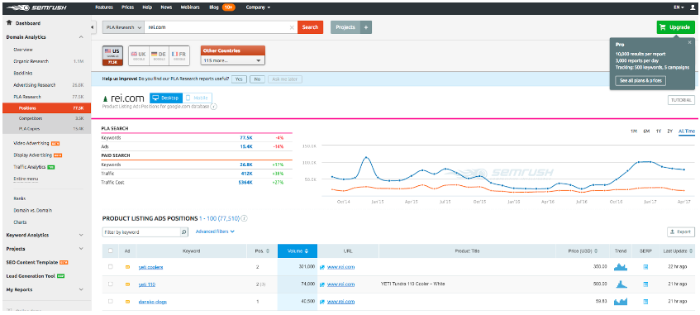The width and height of the screenshot is (700, 315).
Task: Open external link icon for yeti 110 URL
Action: point(321,284)
